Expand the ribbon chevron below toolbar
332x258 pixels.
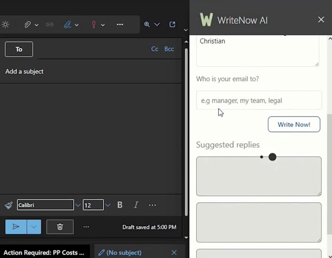(186, 30)
